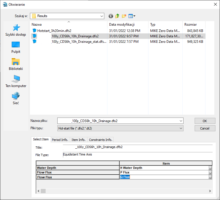The height and width of the screenshot is (200, 220).
Task: Expand the Nazwa pliku dropdown
Action: tap(181, 121)
